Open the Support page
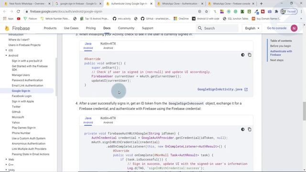The width and height of the screenshot is (306, 172). [x=148, y=28]
